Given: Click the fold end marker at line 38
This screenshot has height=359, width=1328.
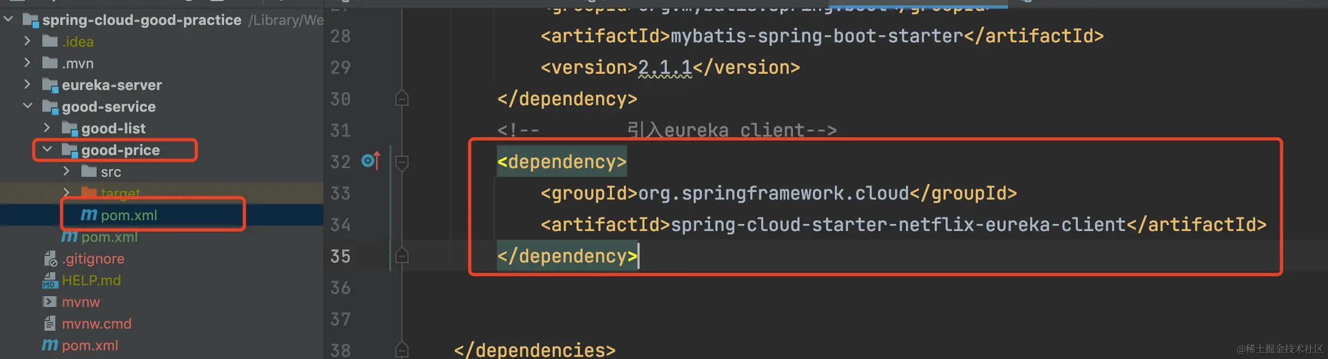Looking at the screenshot, I should (x=402, y=350).
